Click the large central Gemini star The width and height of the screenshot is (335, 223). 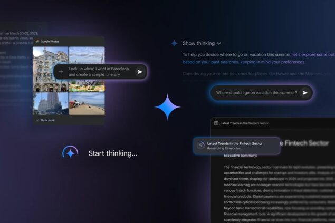[x=168, y=106]
